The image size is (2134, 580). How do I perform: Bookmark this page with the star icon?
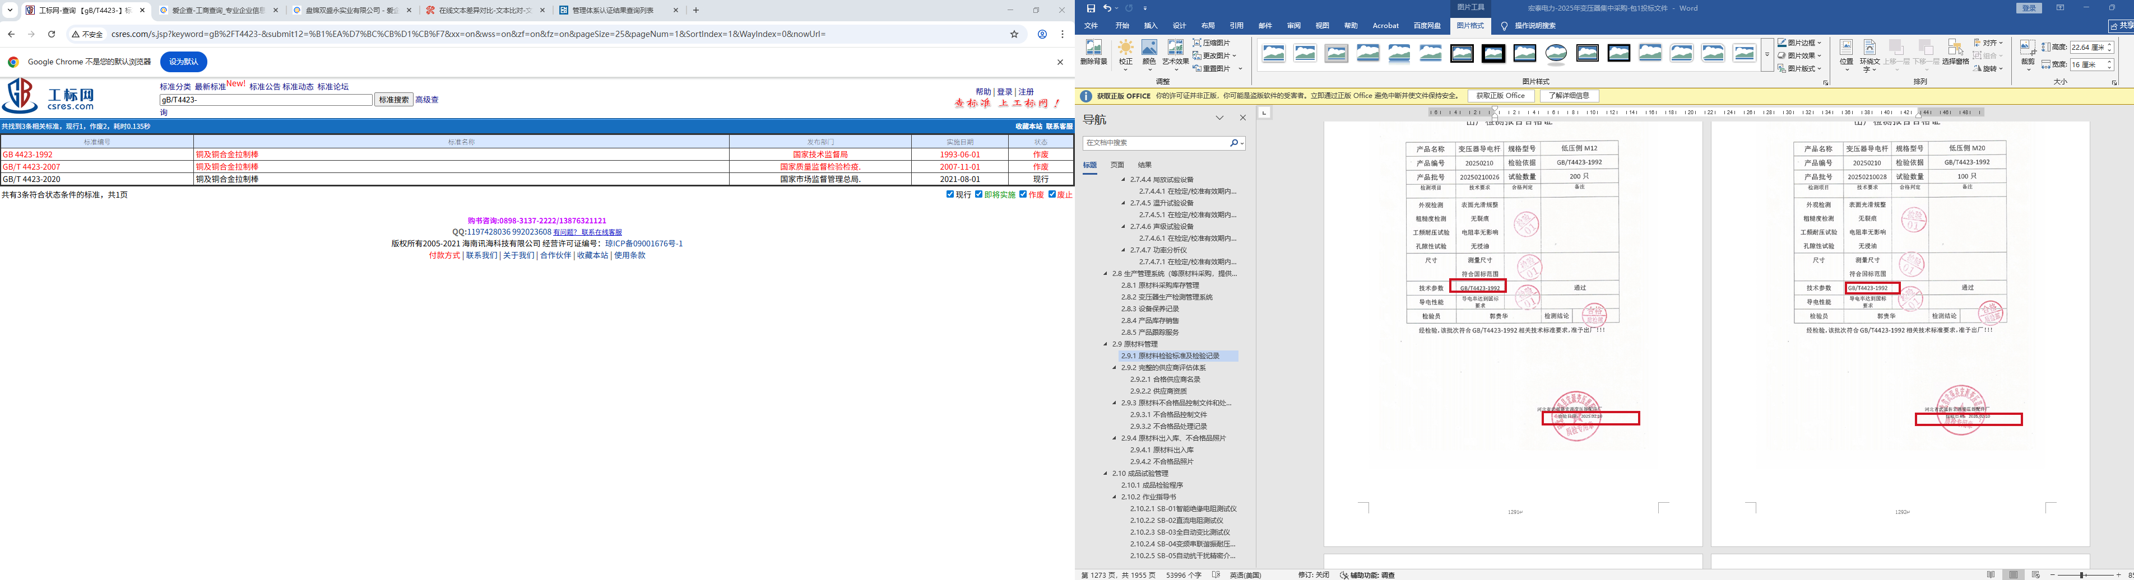pyautogui.click(x=1014, y=34)
